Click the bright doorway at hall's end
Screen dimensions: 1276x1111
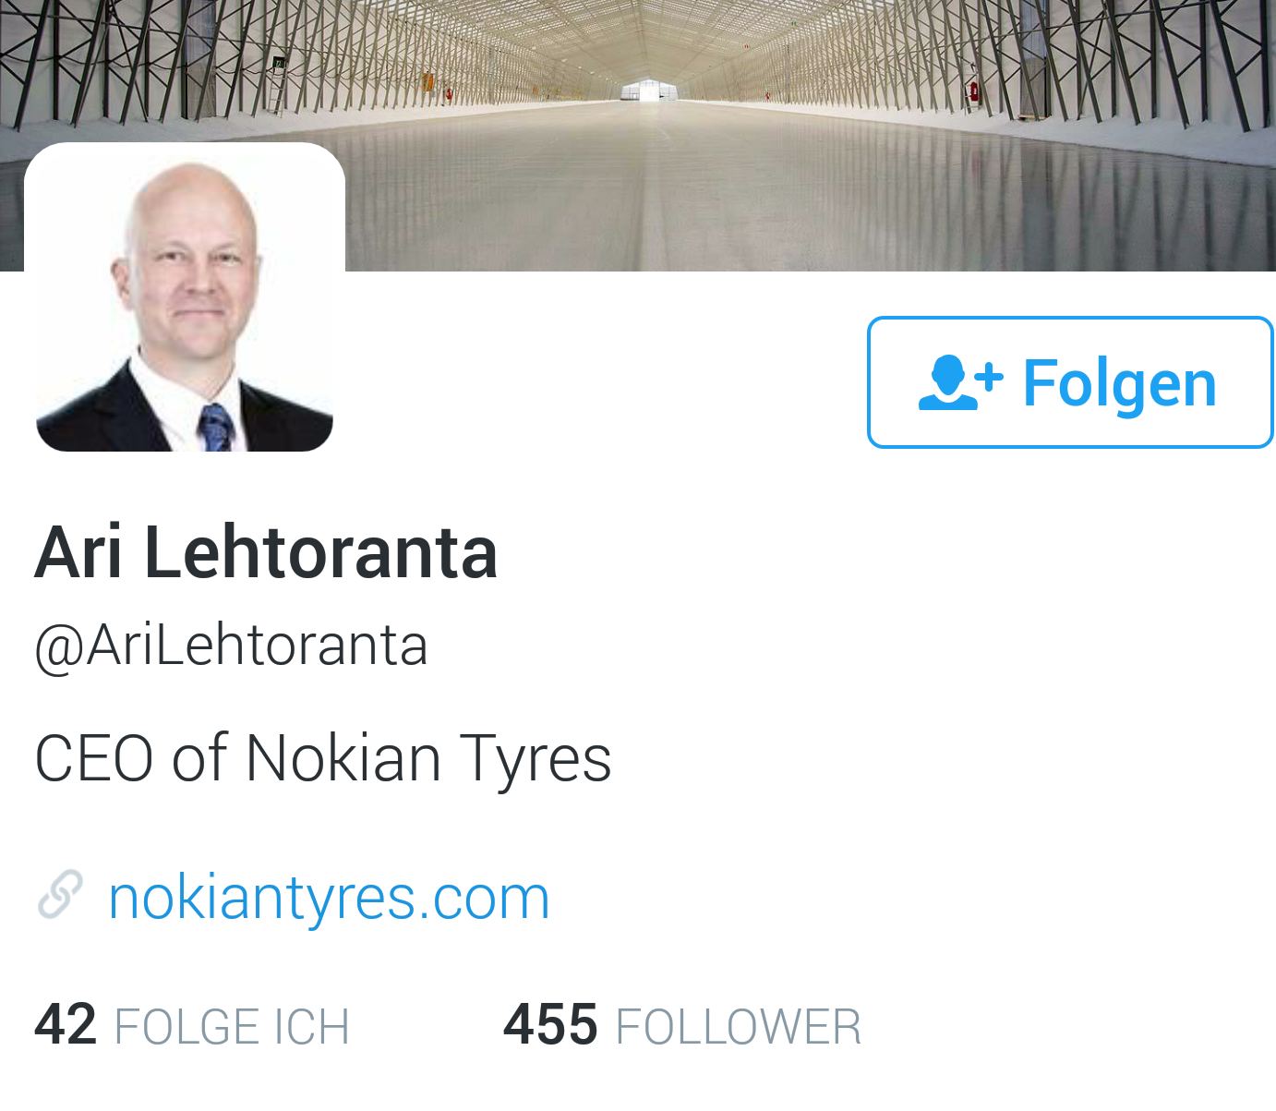pos(650,91)
